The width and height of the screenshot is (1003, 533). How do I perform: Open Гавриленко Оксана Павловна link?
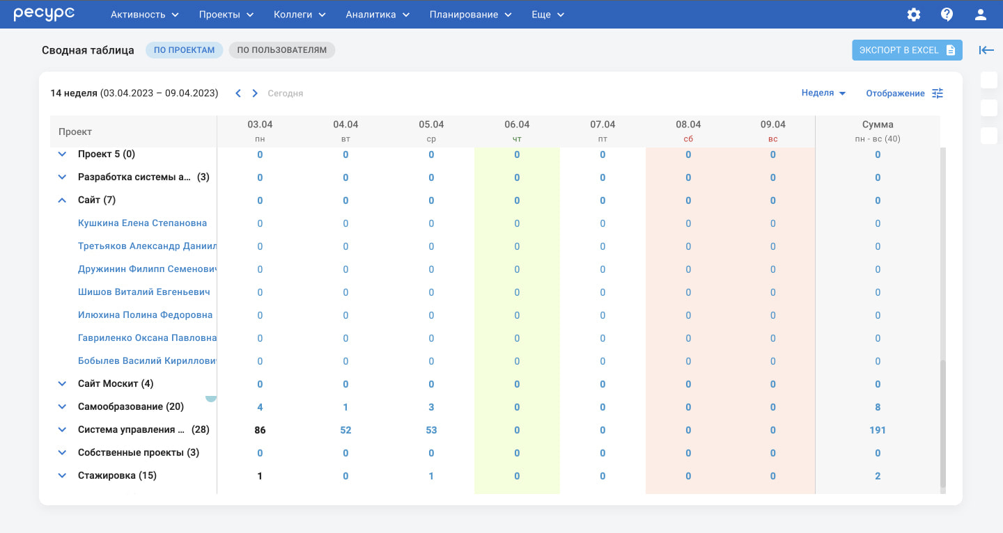click(x=147, y=338)
